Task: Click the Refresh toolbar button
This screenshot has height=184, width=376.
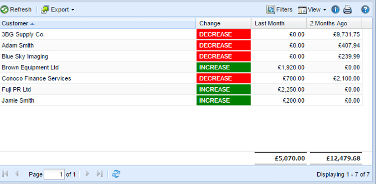Action: pos(16,9)
